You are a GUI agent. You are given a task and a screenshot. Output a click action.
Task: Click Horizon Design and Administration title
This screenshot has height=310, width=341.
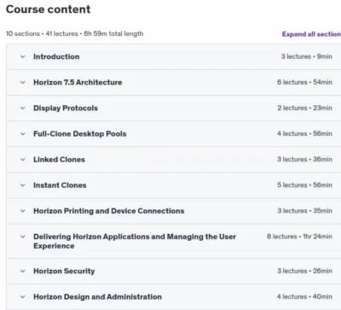97,297
